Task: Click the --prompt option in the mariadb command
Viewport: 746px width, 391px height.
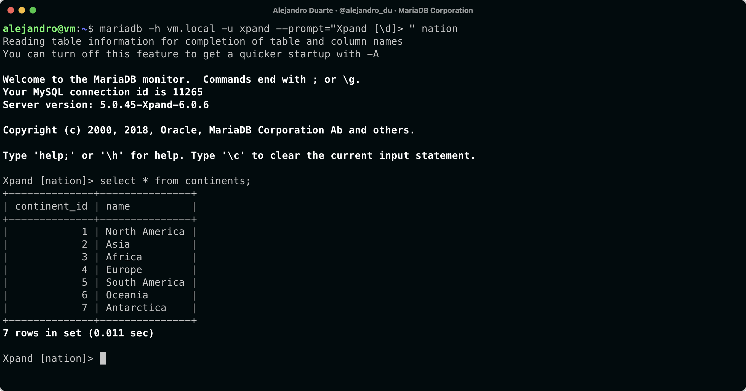Action: click(x=339, y=29)
